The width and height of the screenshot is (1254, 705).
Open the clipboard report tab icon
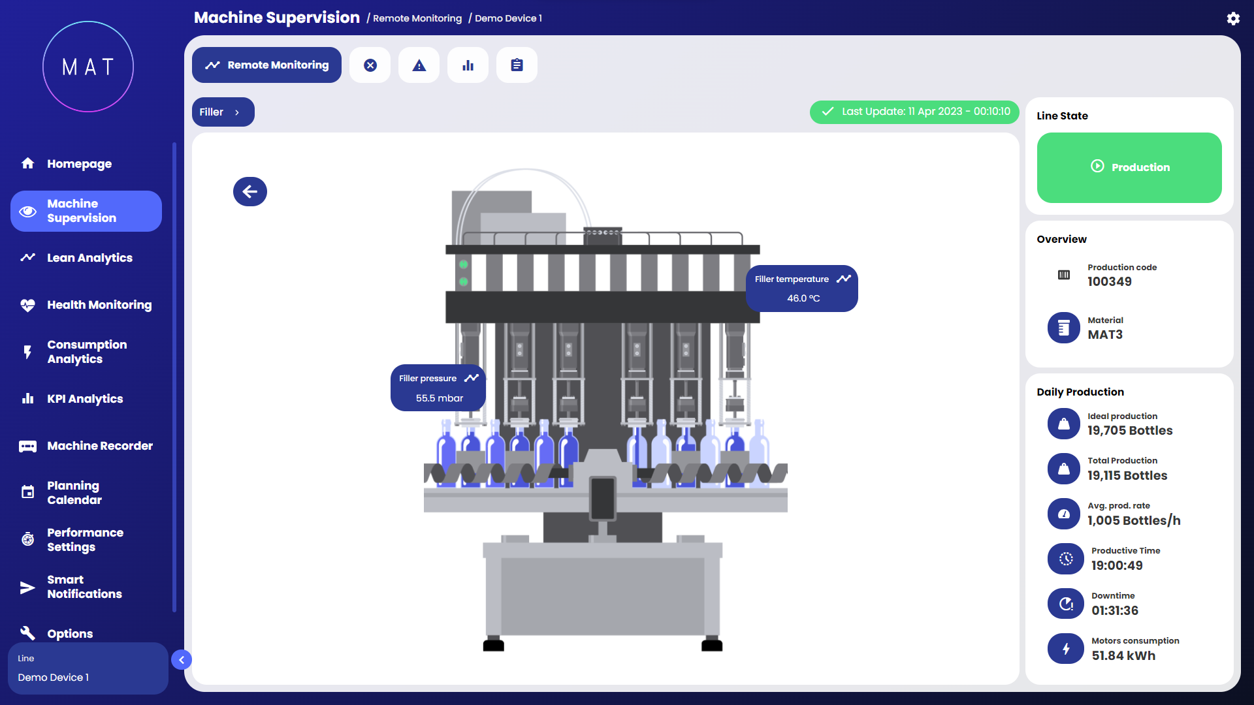click(x=517, y=65)
